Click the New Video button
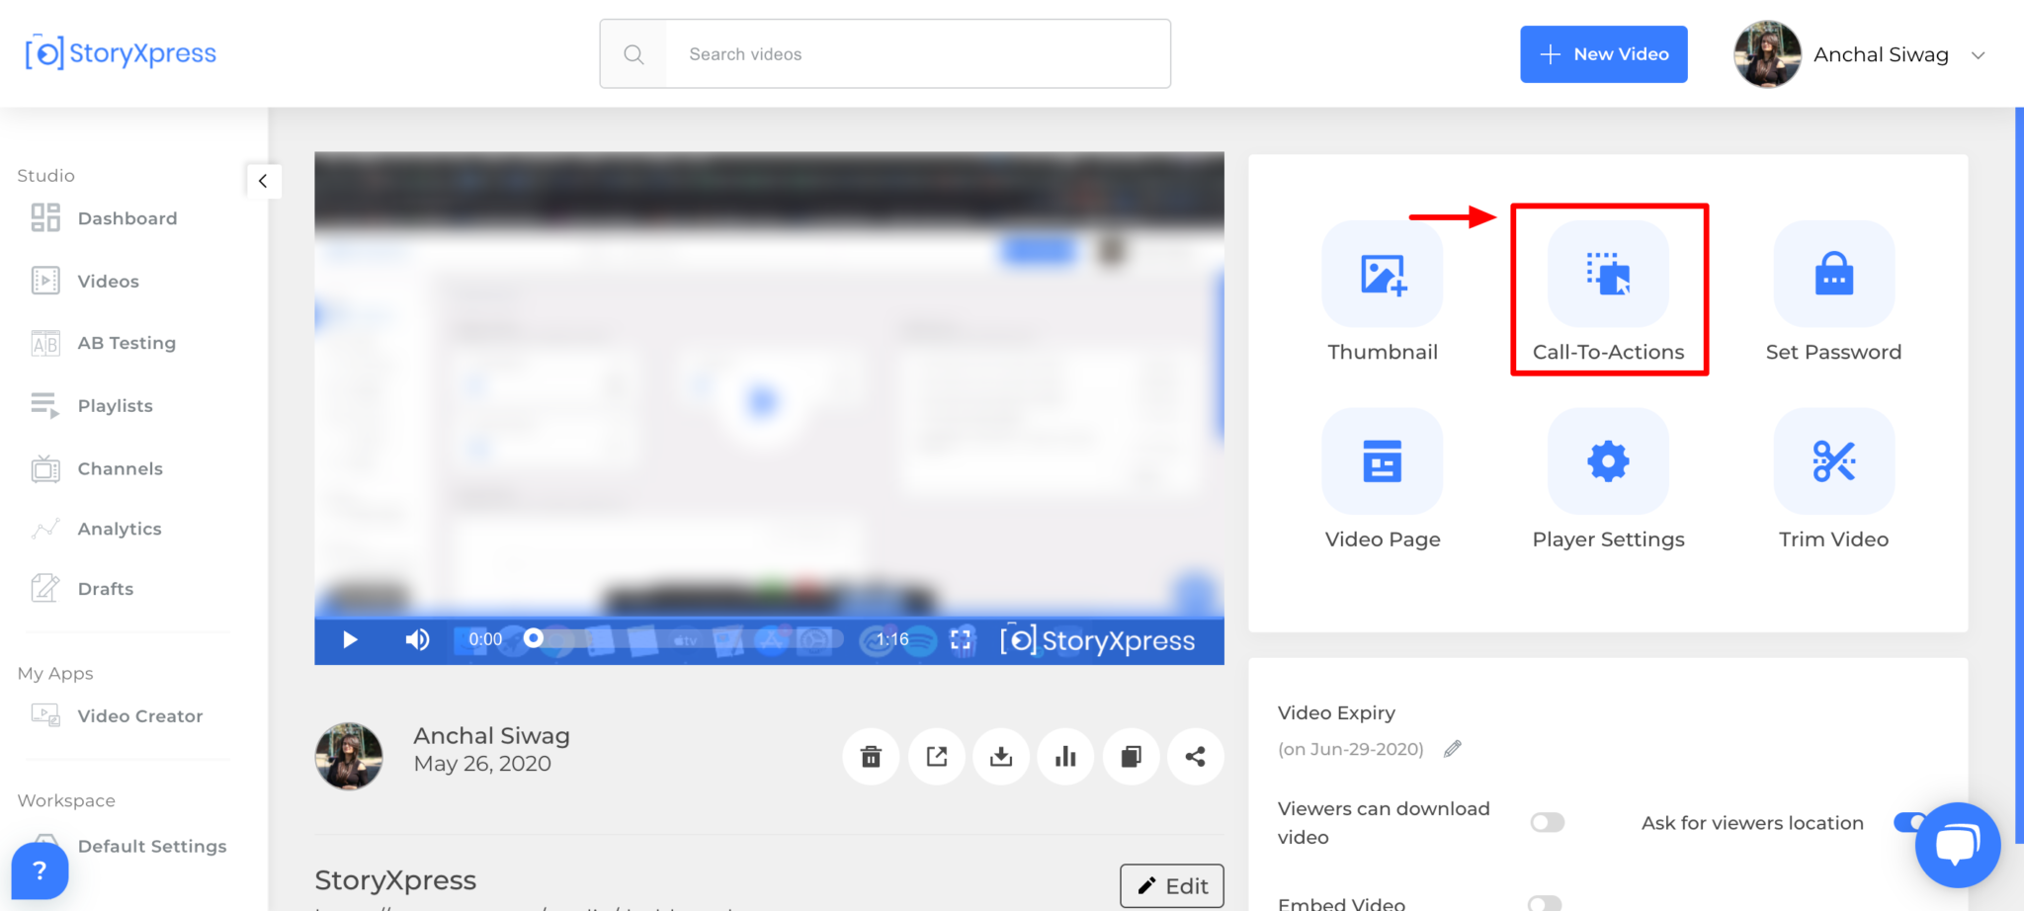This screenshot has height=911, width=2024. pyautogui.click(x=1603, y=54)
